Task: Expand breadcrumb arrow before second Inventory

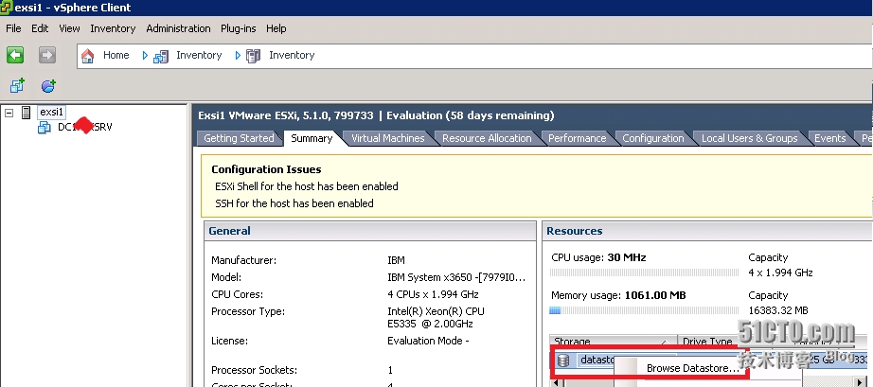Action: [x=238, y=56]
